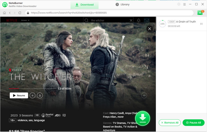Add The Witcher to My List

coord(33,95)
